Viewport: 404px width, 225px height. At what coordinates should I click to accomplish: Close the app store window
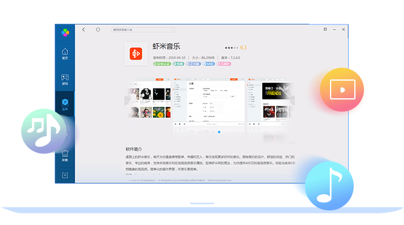pos(343,29)
